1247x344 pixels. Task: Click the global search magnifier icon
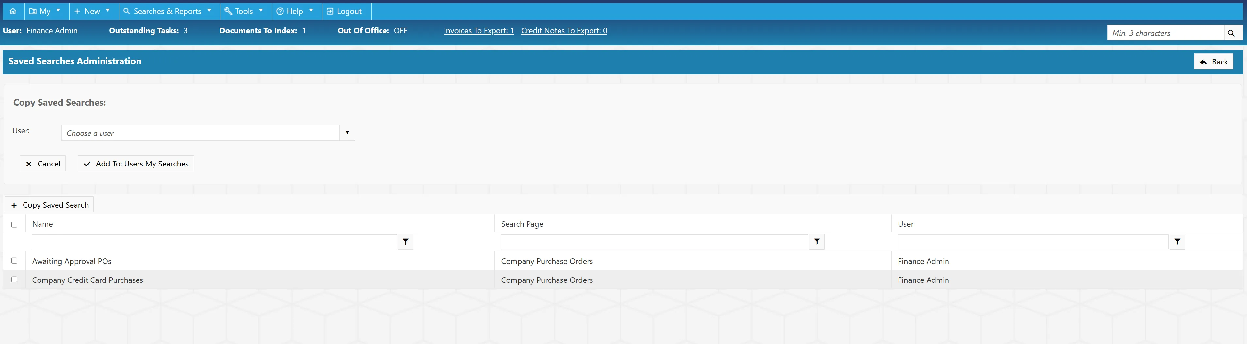(x=1231, y=33)
